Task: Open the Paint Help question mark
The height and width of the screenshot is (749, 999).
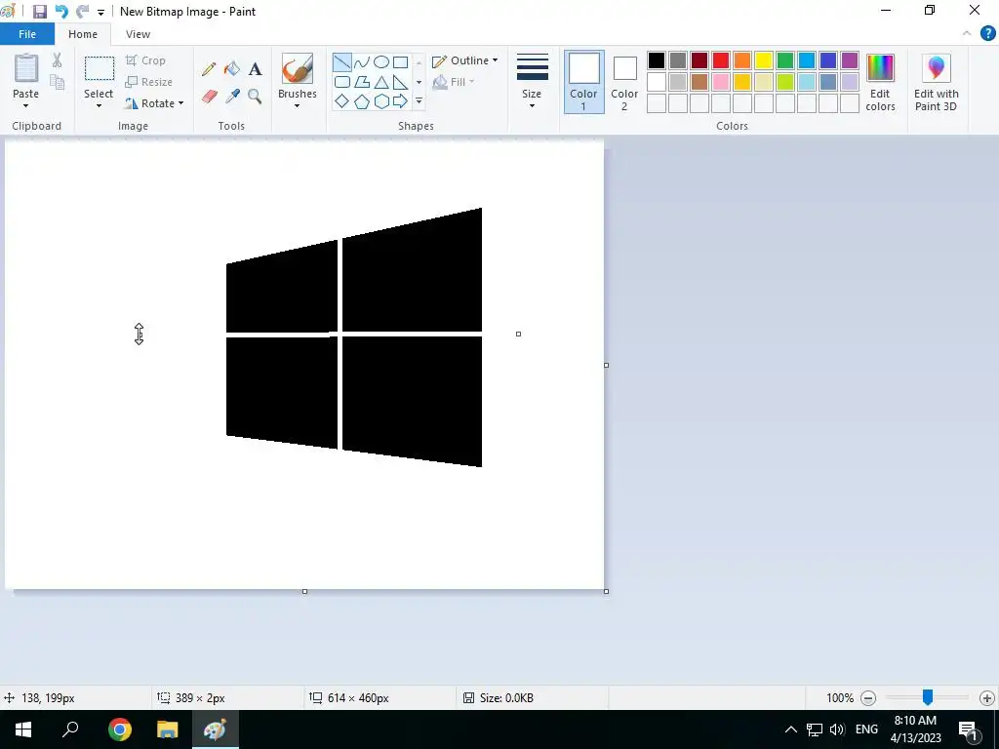Action: pos(987,34)
